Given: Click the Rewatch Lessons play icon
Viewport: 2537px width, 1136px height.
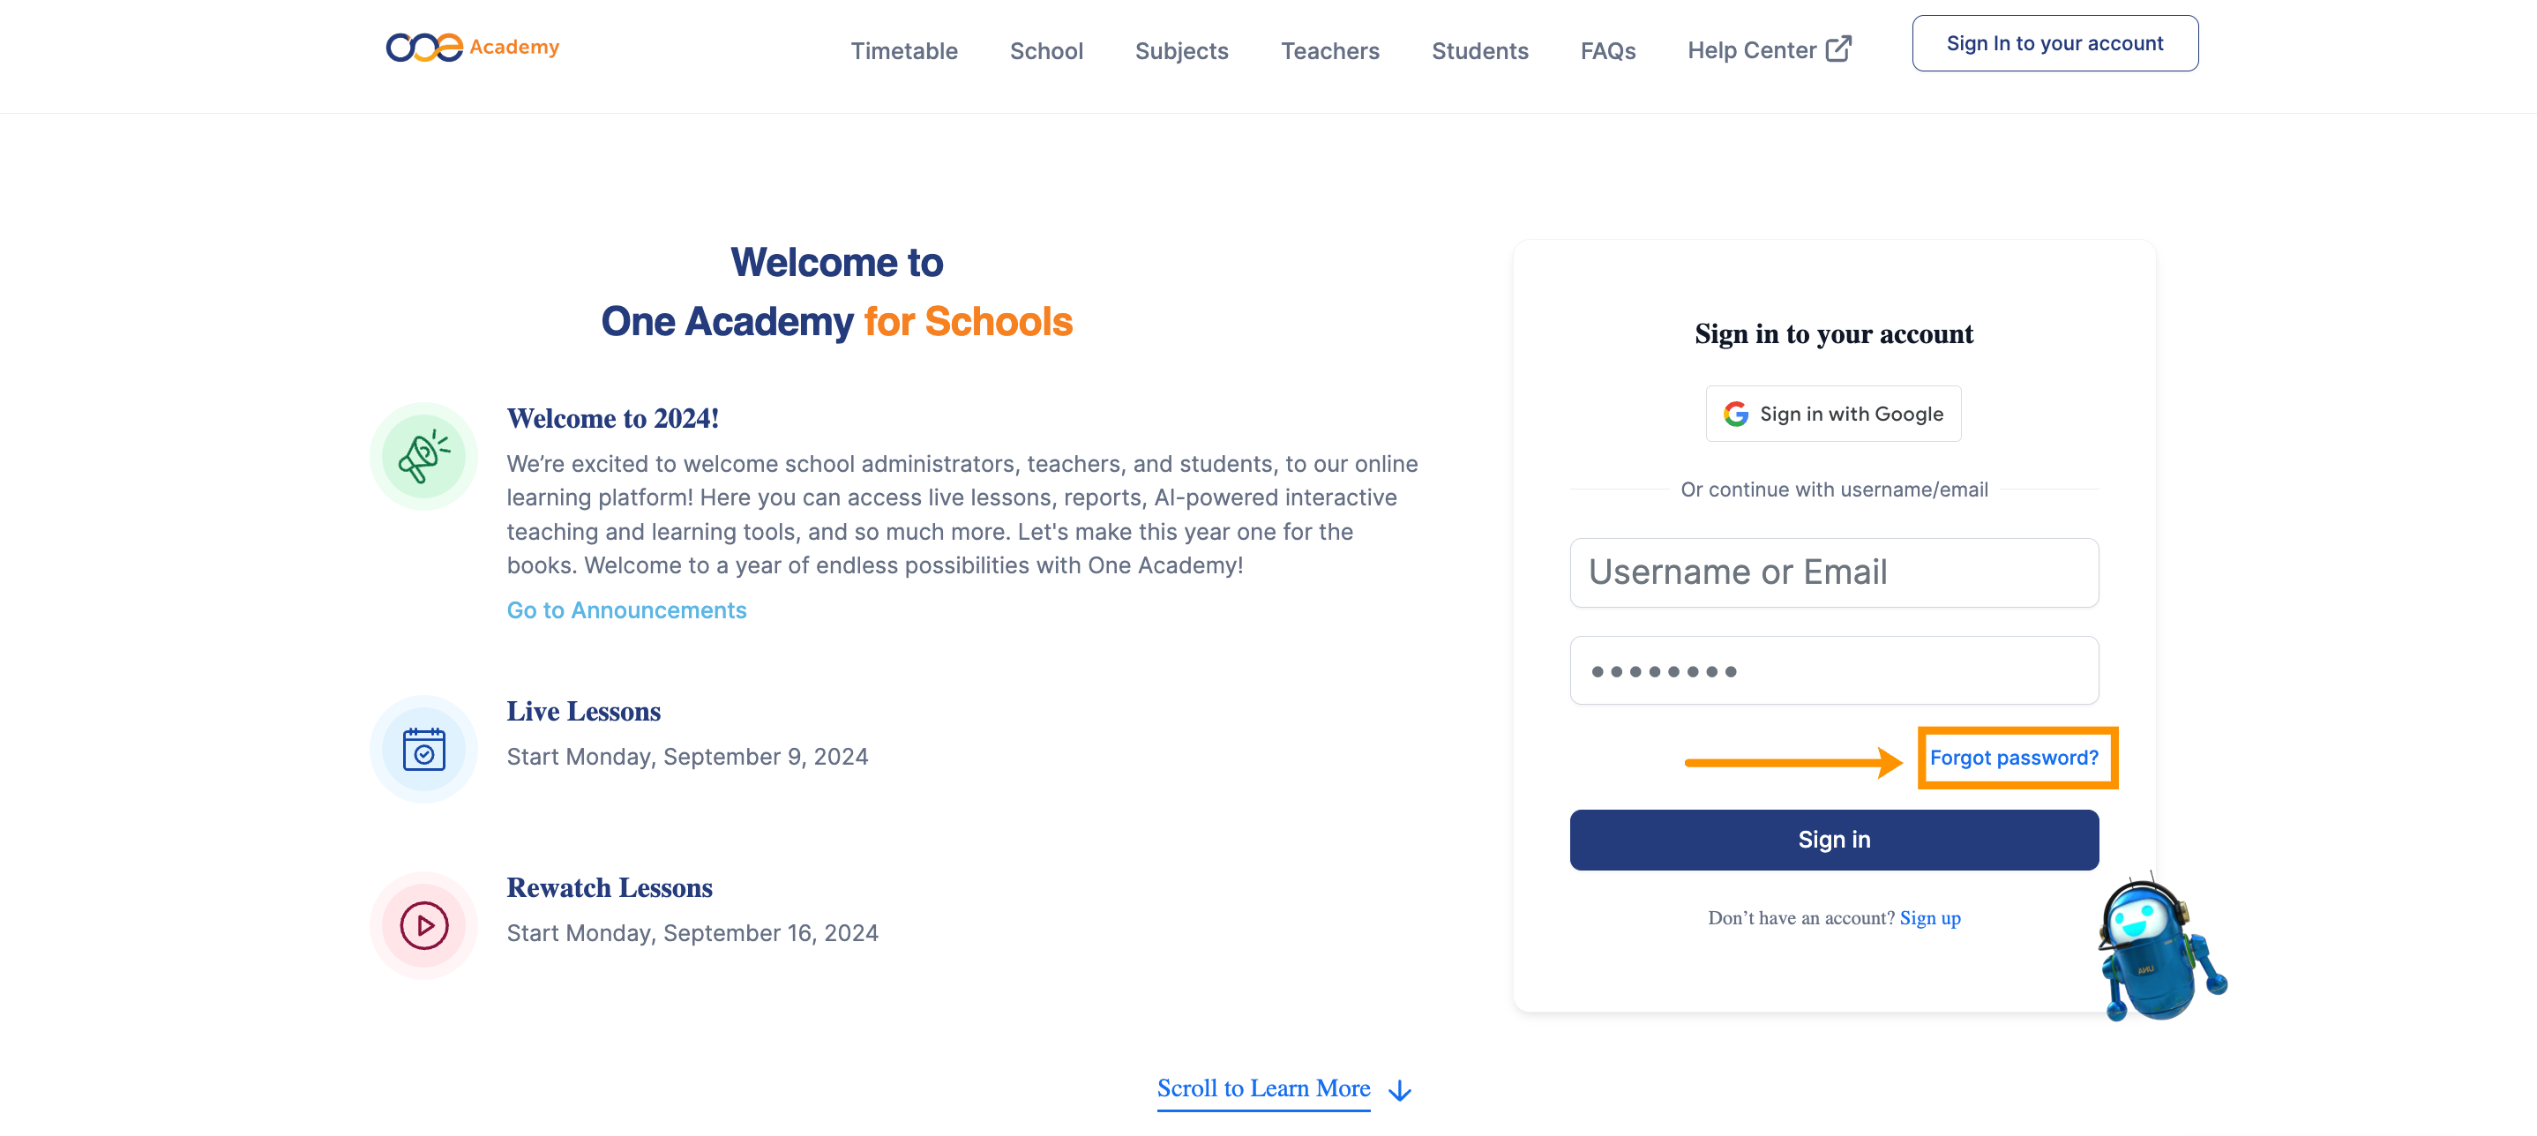Looking at the screenshot, I should [x=423, y=926].
